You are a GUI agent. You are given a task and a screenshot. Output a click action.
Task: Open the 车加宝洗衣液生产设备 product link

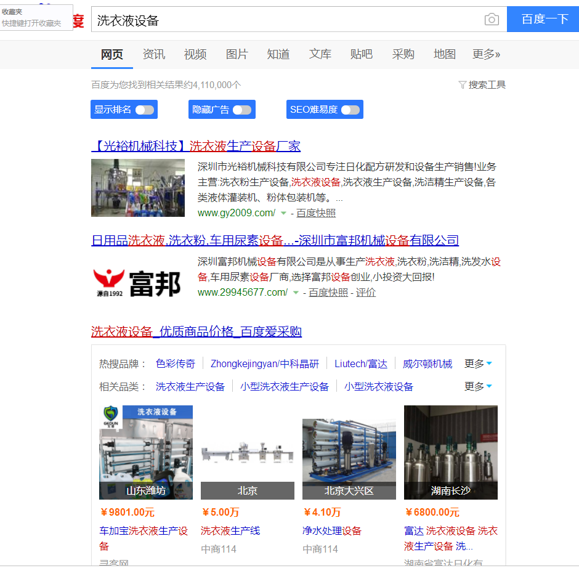(144, 538)
